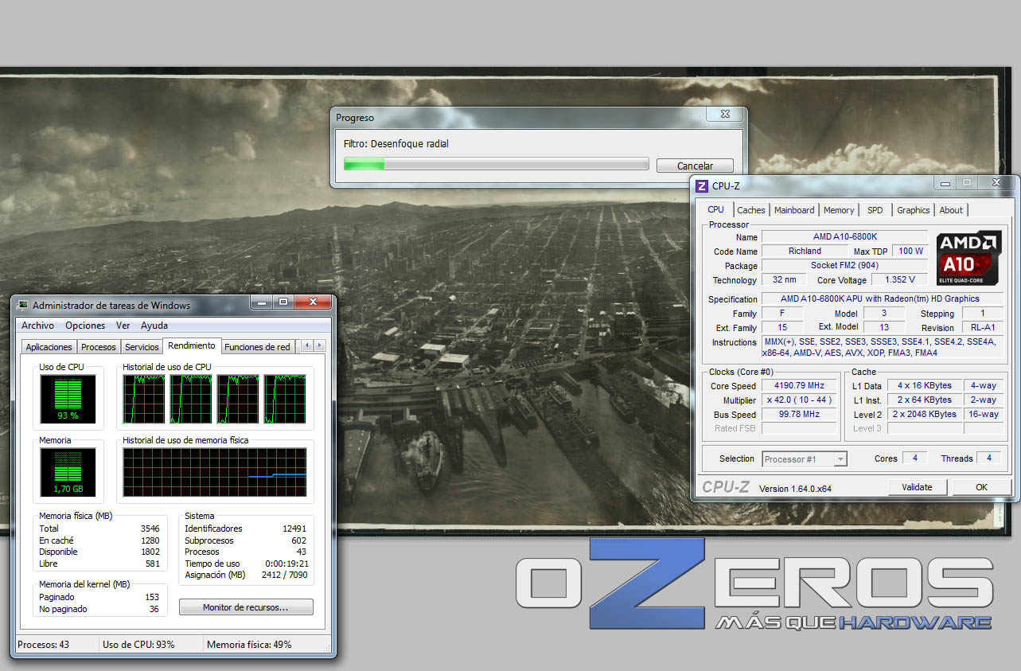Screen dimensions: 1021x671
Task: Click the 1.352 V Core Voltage value
Action: pyautogui.click(x=900, y=280)
